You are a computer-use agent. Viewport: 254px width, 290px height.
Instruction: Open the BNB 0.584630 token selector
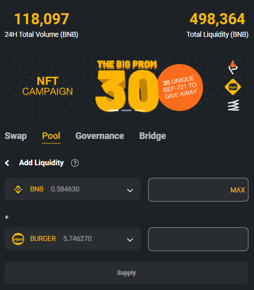click(73, 189)
